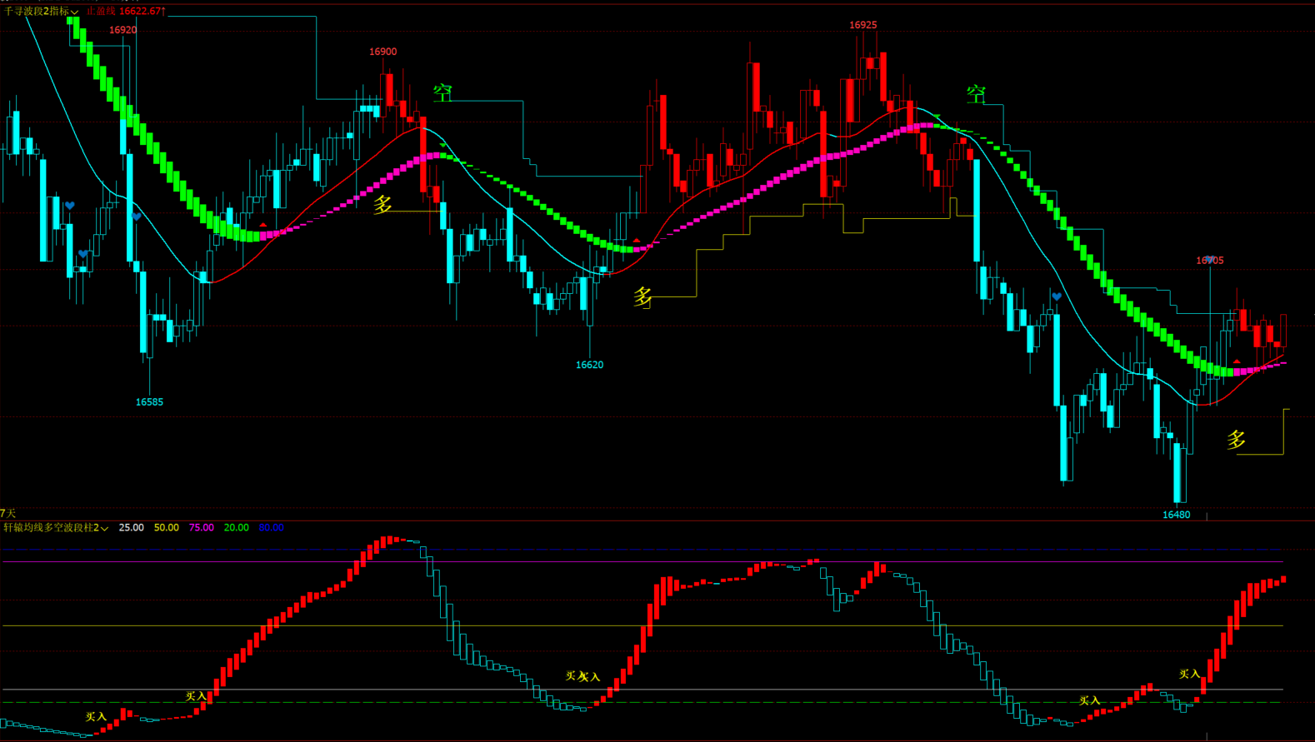1315x742 pixels.
Task: Click the 16585 low price label
Action: coord(149,402)
